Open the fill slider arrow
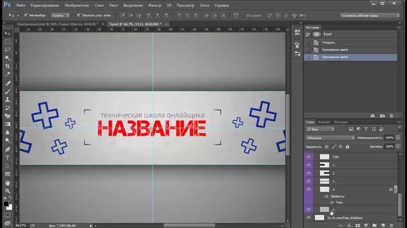 398,146
